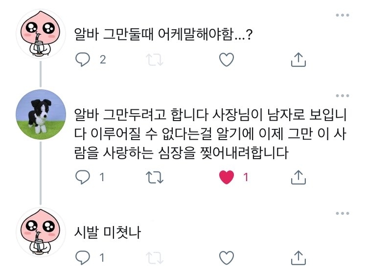Retweet the last tweet '시발 미쳣나'
Image resolution: width=367 pixels, height=270 pixels.
pyautogui.click(x=155, y=258)
